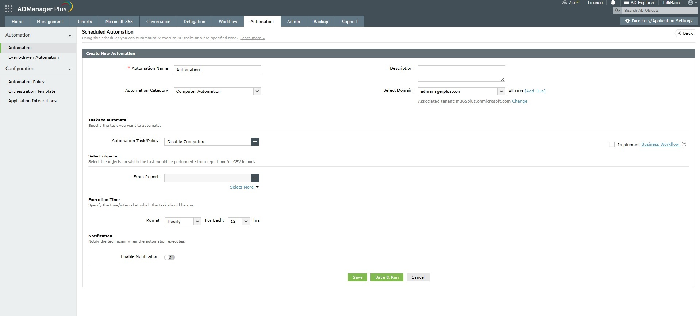
Task: Tick the Implement Business Workflow checkbox
Action: point(612,145)
